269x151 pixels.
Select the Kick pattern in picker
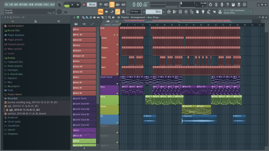[x=84, y=30]
